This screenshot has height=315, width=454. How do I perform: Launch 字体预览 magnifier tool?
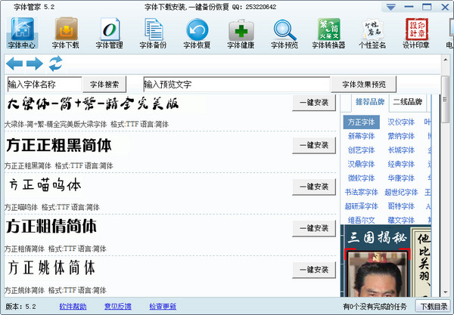pos(285,32)
